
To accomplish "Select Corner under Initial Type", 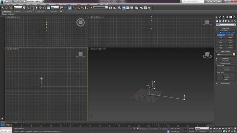I will pos(223,68).
